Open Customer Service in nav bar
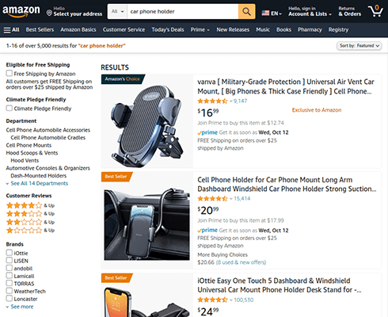 [124, 30]
